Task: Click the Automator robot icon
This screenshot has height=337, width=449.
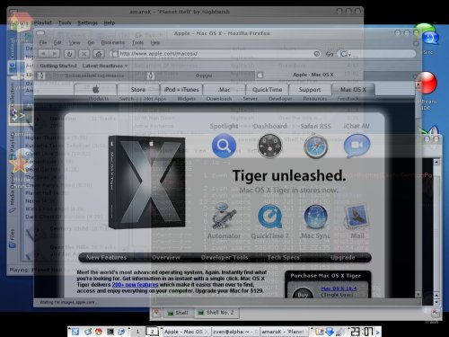Action: point(224,216)
